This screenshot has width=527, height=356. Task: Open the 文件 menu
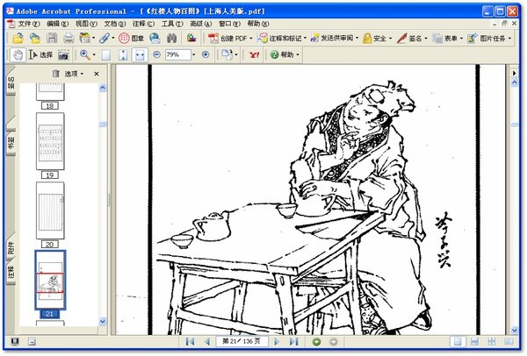[28, 24]
